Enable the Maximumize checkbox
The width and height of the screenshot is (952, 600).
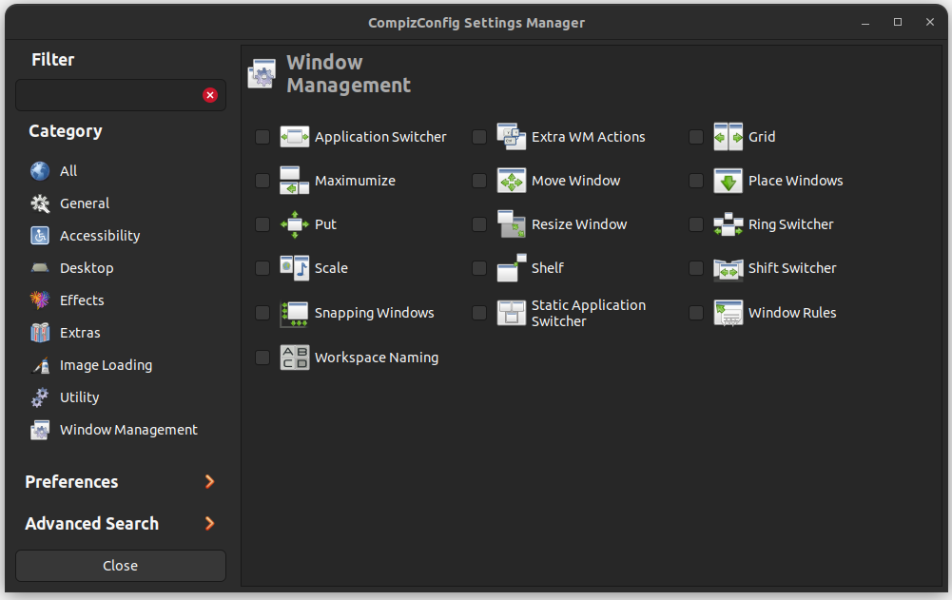coord(262,181)
